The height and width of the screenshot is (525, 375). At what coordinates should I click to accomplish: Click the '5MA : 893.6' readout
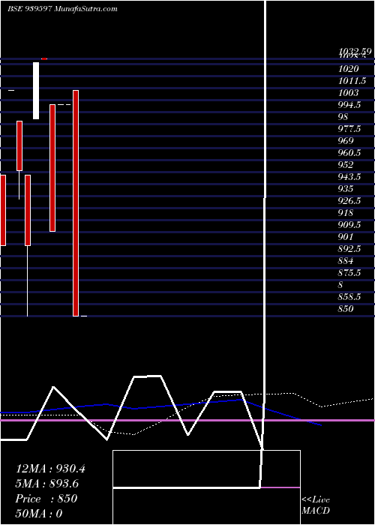coord(47,484)
